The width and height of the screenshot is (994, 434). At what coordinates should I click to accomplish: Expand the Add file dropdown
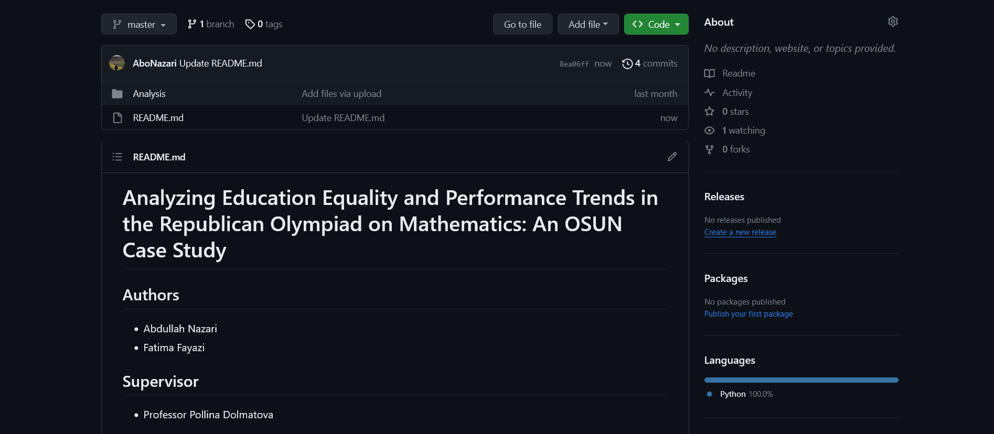coord(588,24)
